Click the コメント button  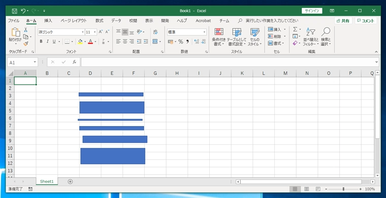pyautogui.click(x=366, y=21)
